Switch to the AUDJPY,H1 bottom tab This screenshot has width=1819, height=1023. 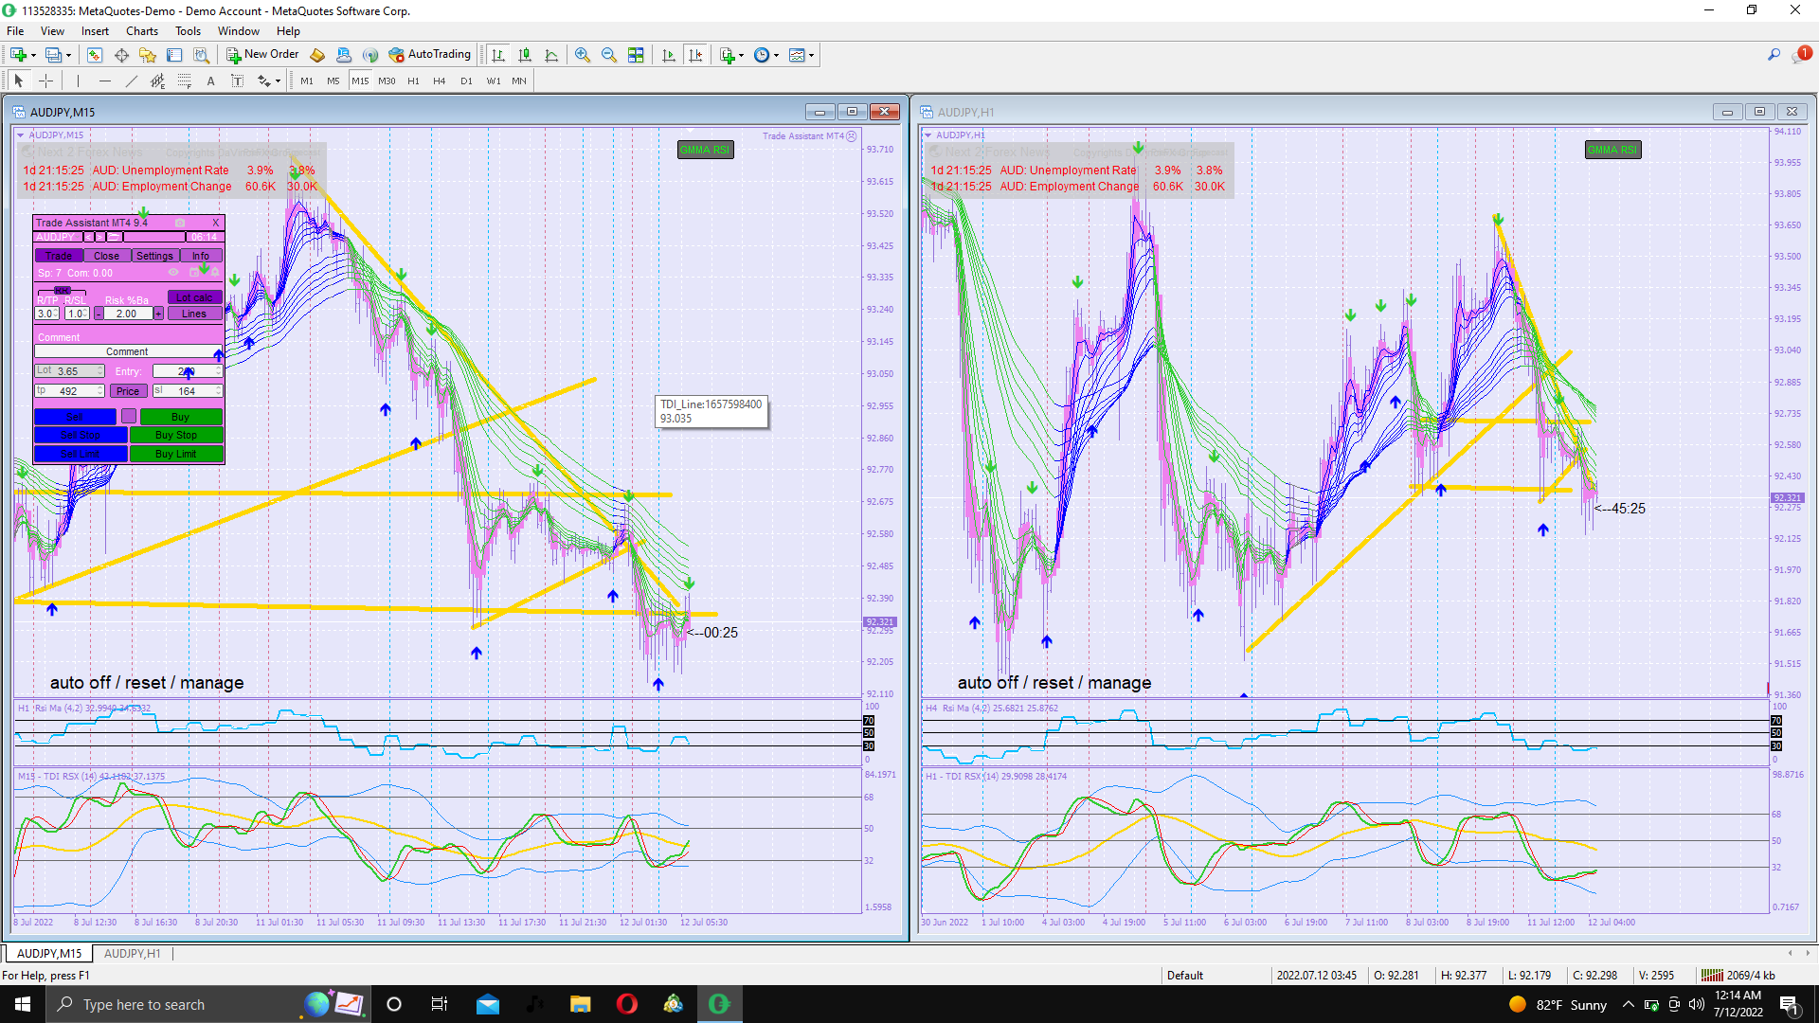[132, 954]
